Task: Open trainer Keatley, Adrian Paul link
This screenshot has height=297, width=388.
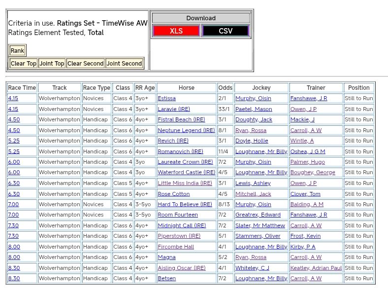Action: click(x=316, y=268)
